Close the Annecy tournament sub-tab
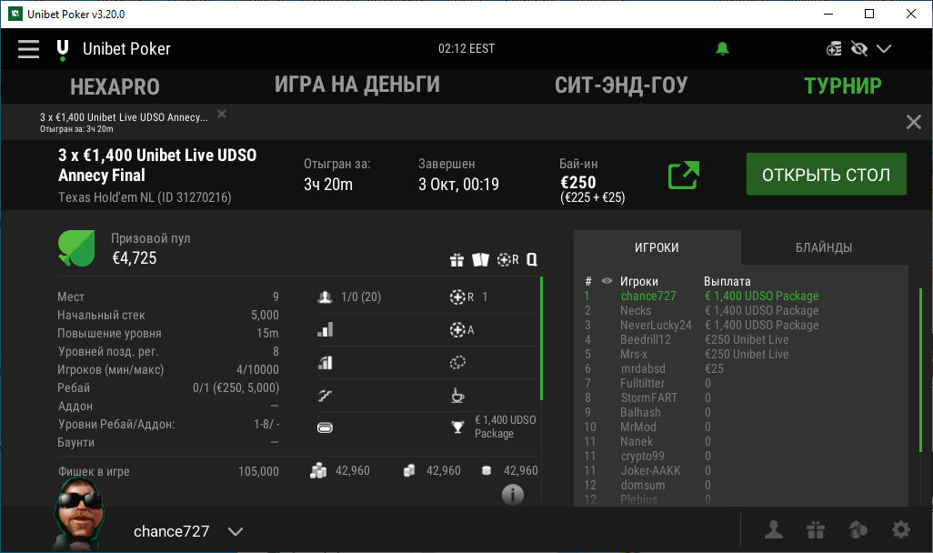 222,114
